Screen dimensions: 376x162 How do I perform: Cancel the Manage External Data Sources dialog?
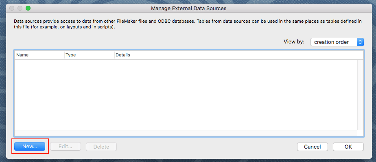[x=312, y=147]
